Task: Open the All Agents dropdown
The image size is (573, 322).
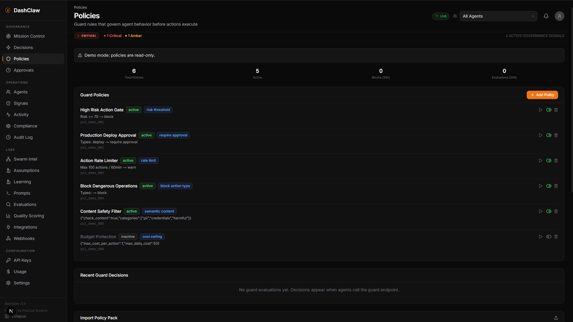Action: 498,16
